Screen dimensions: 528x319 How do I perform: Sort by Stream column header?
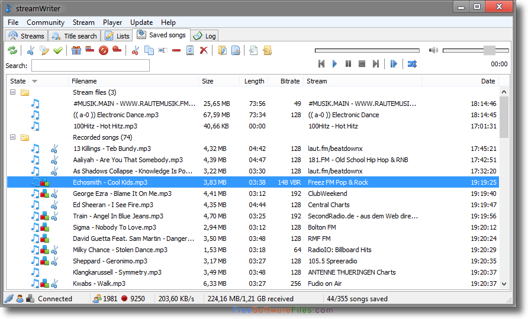pyautogui.click(x=362, y=81)
